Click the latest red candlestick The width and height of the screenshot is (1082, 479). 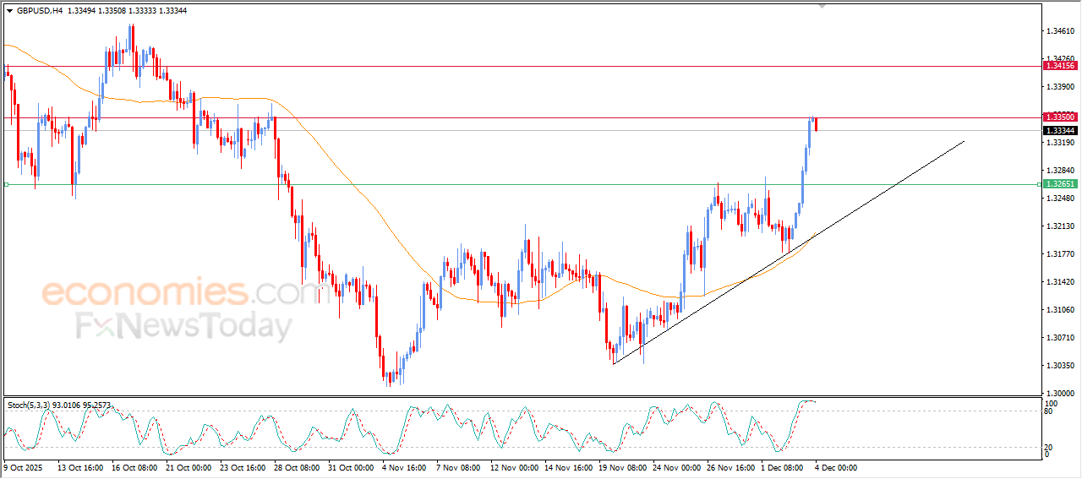(x=816, y=125)
